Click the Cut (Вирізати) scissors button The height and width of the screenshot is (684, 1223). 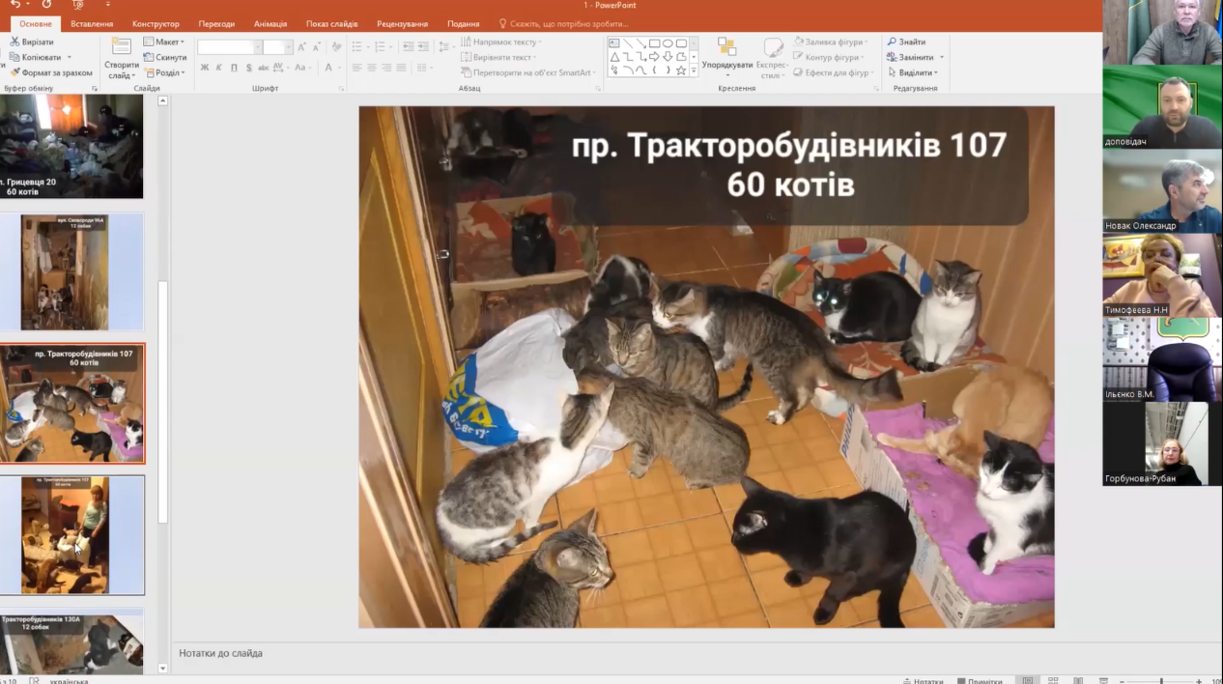pyautogui.click(x=31, y=43)
